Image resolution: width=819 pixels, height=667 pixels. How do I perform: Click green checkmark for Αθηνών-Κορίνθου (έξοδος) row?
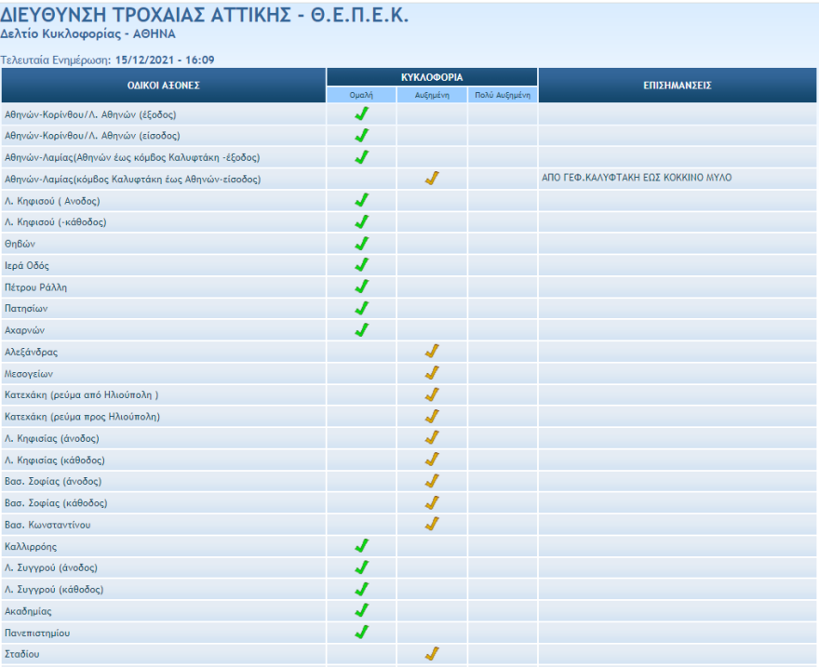[362, 114]
